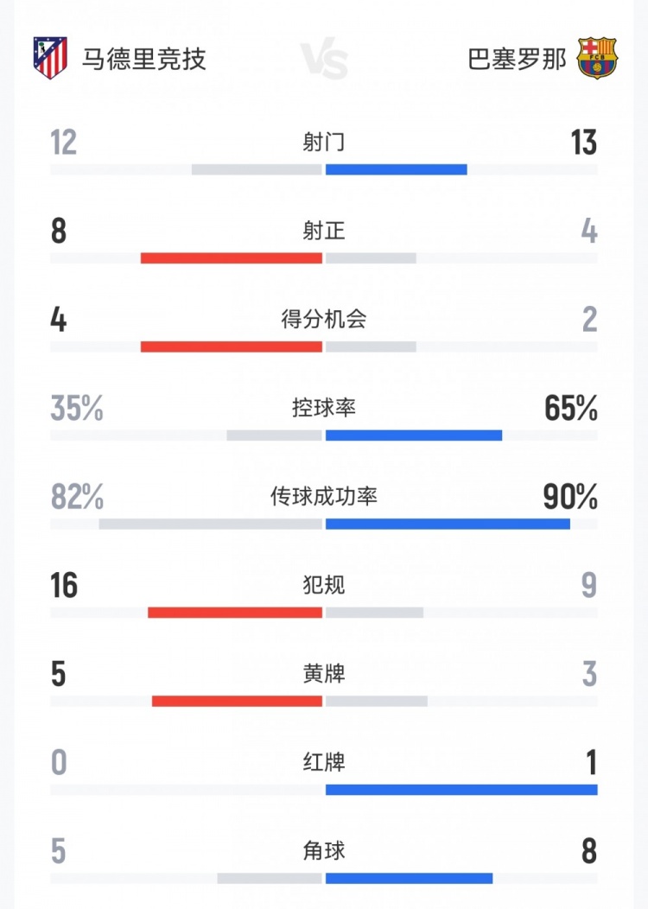Viewport: 648px width, 909px height.
Task: Click the blue 射门 shots bar
Action: tap(396, 169)
